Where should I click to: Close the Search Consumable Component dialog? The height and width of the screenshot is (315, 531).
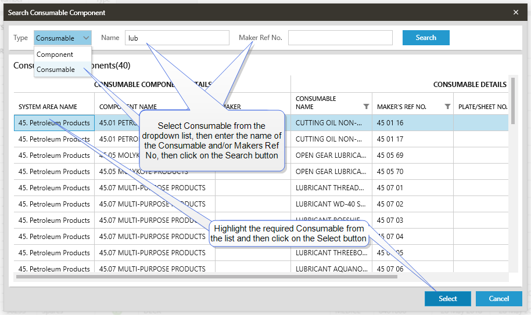516,12
